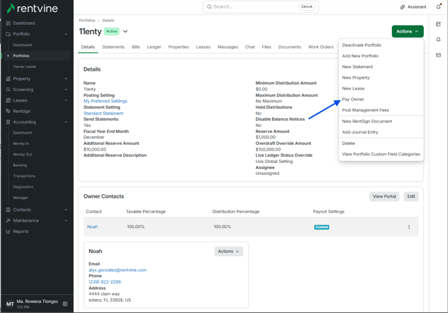Choose Add New Portfolio

(360, 56)
